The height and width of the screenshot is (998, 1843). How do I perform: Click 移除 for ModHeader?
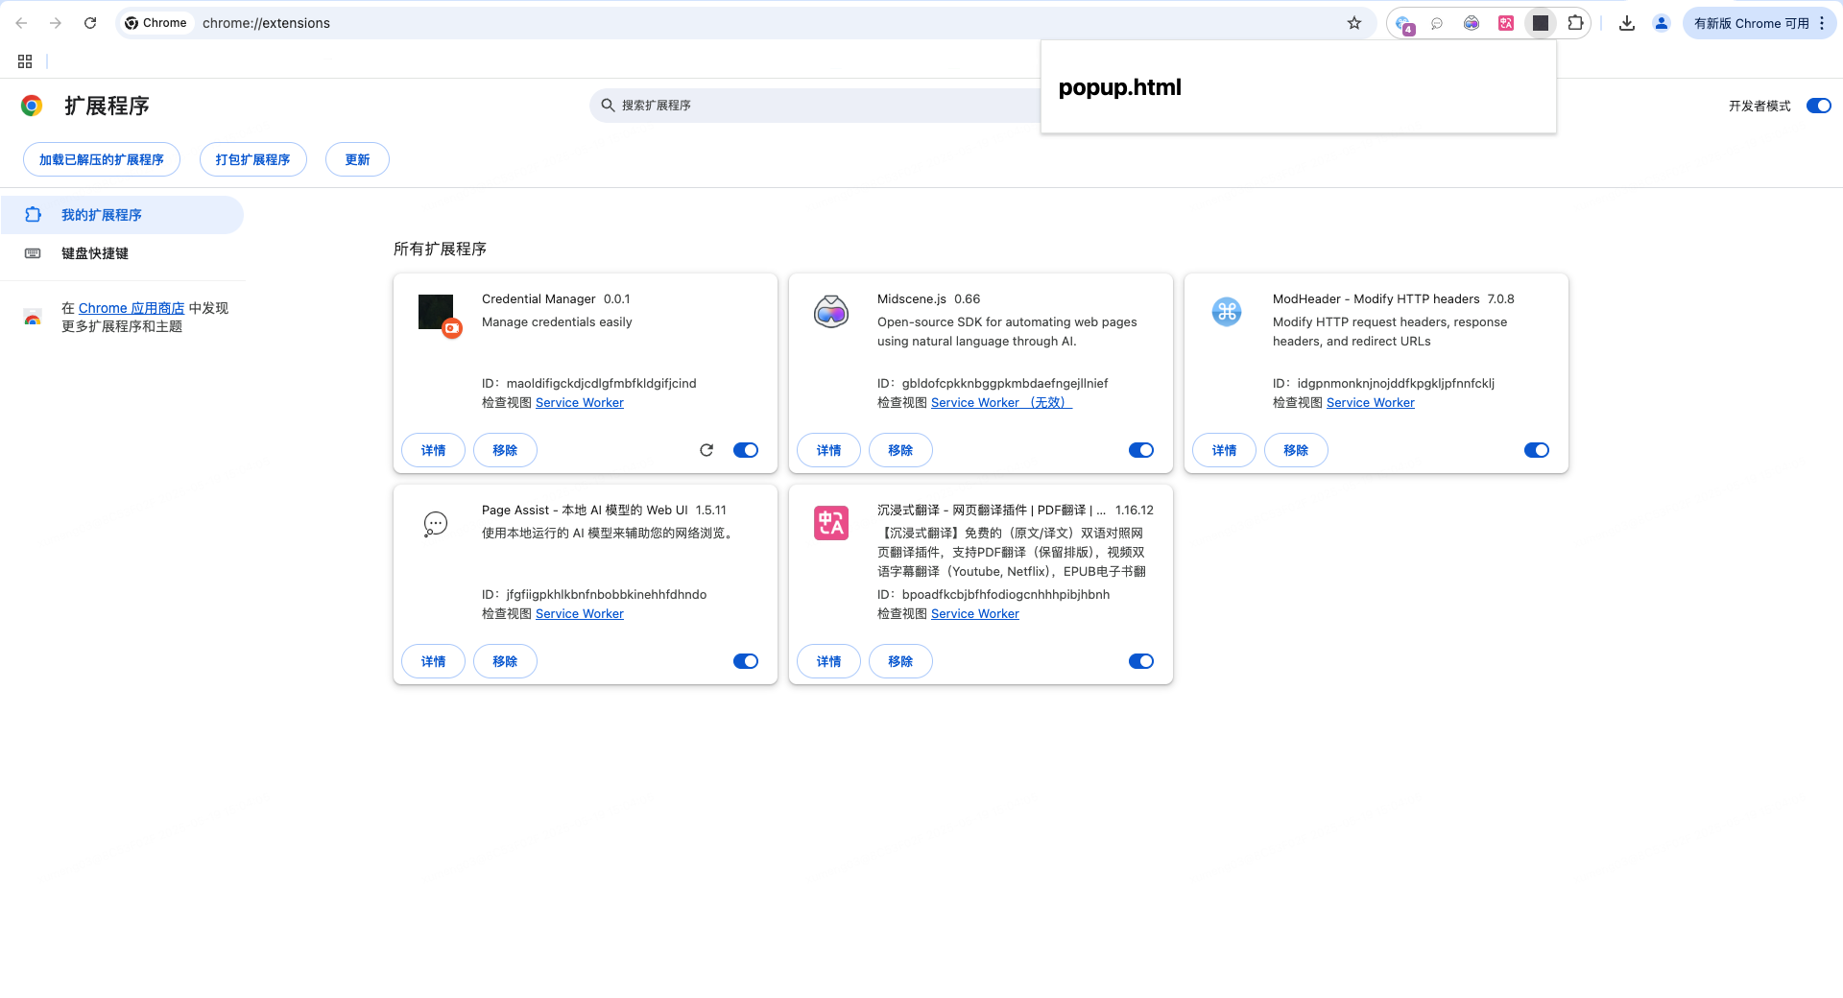[x=1296, y=450]
